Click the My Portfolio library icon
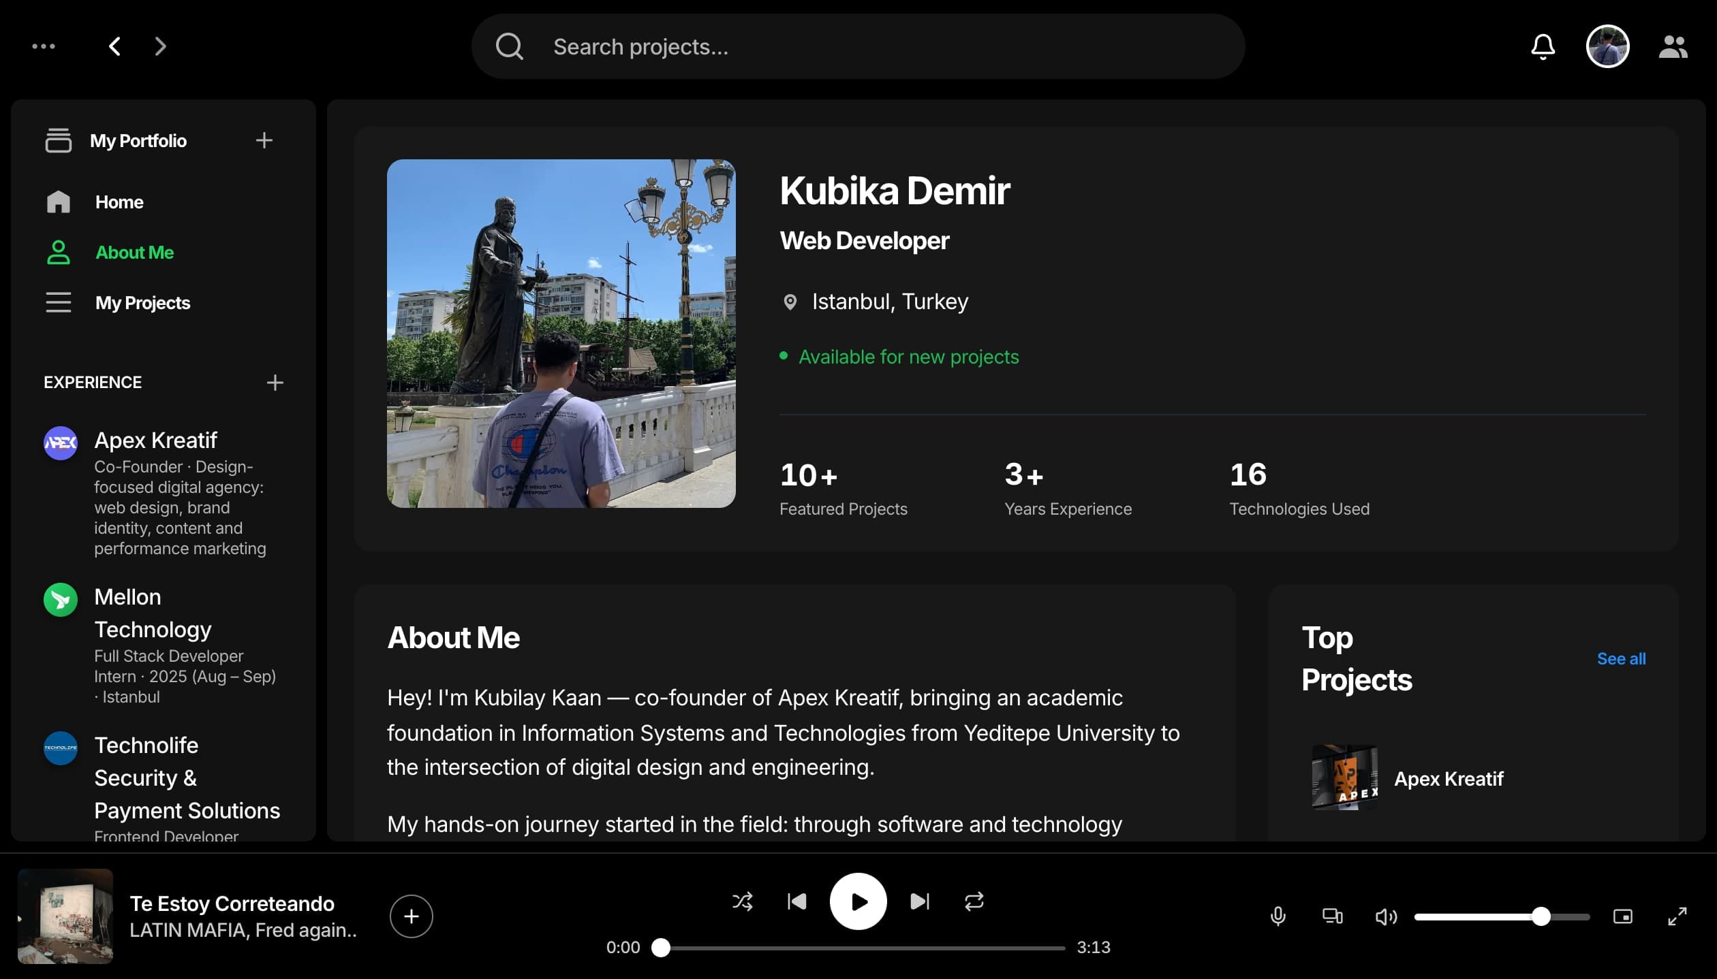Viewport: 1717px width, 979px height. point(58,140)
